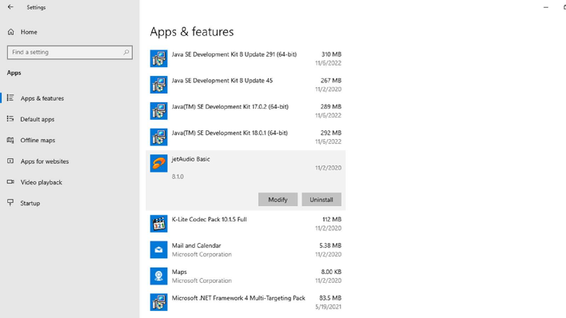Viewport: 566px width, 318px height.
Task: Go to Offline maps settings
Action: (x=37, y=140)
